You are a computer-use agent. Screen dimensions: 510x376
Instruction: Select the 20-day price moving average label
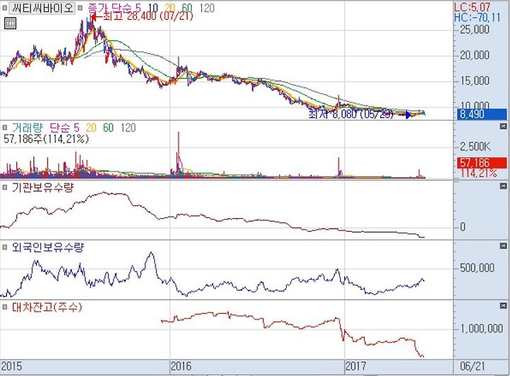pos(170,8)
